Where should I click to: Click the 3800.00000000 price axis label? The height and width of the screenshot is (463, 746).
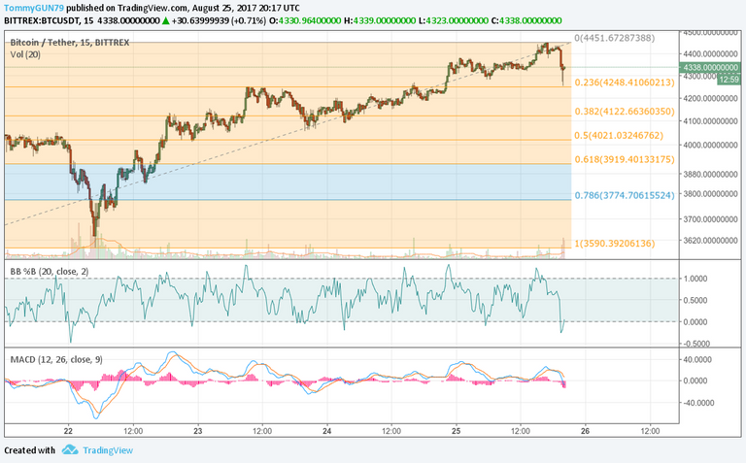(710, 194)
